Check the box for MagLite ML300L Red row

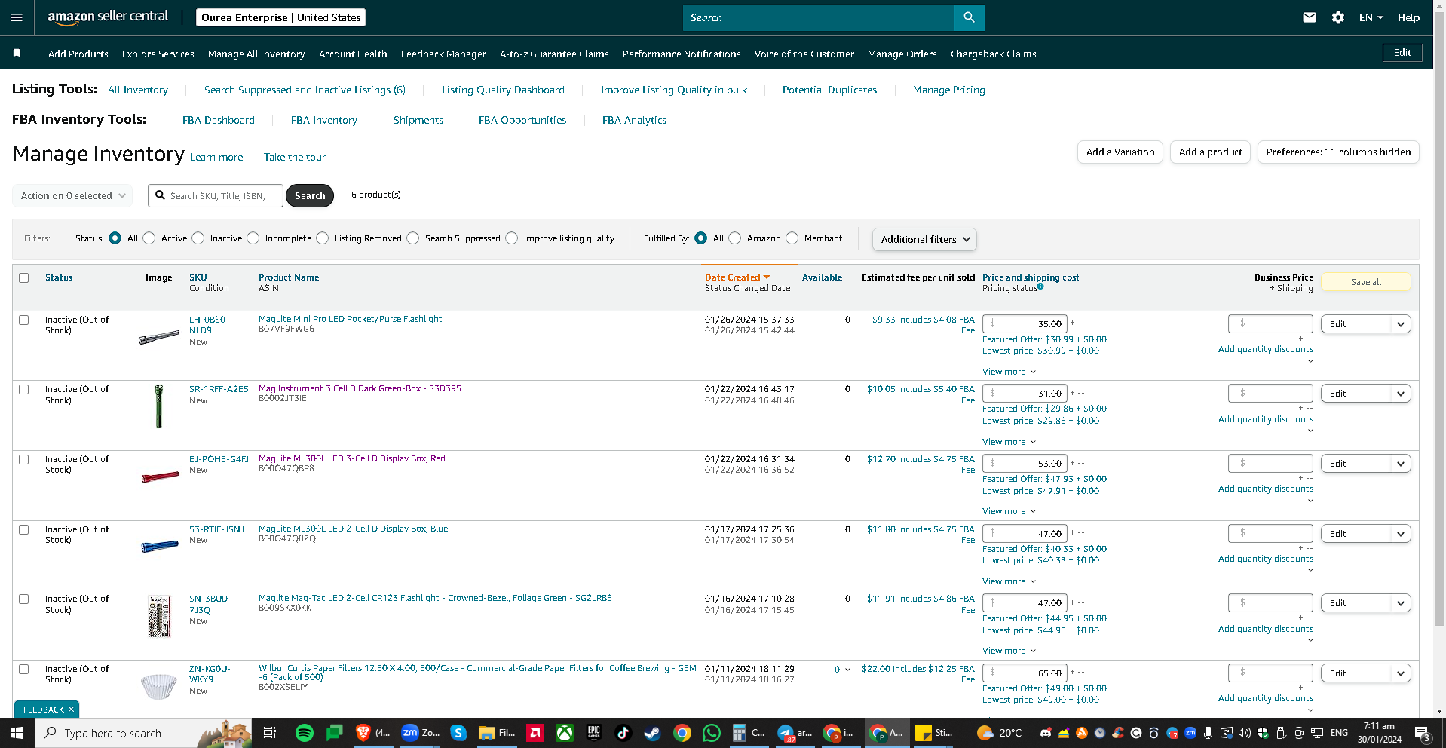click(x=24, y=459)
